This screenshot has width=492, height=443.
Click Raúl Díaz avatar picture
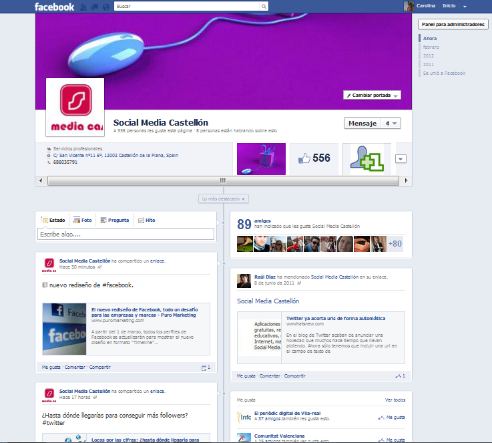click(x=244, y=281)
